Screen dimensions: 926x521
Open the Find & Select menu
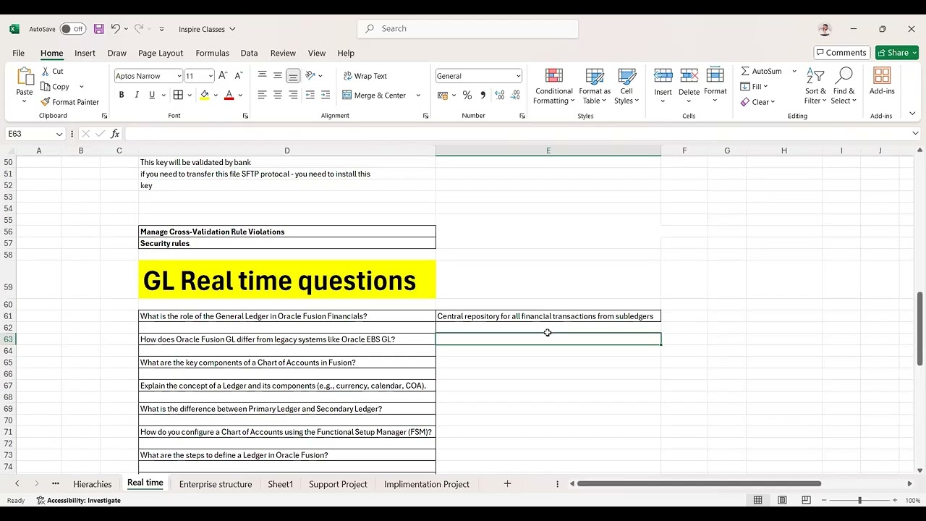pyautogui.click(x=844, y=86)
